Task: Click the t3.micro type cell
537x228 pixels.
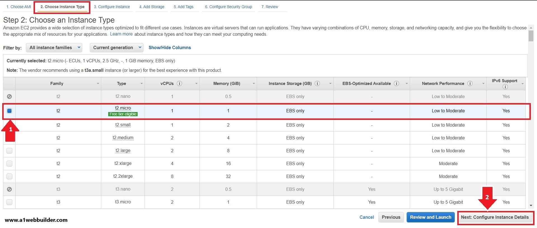Action: tap(123, 202)
